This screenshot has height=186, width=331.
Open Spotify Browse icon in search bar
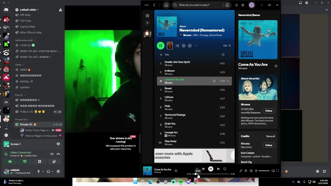(227, 5)
